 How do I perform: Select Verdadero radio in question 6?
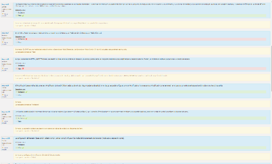(x=16, y=13)
